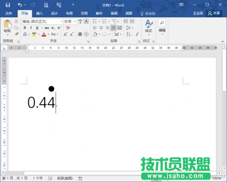
Task: Click the Styles (样式) icon
Action: (x=148, y=26)
